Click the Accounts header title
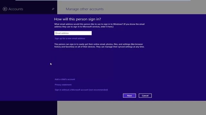This screenshot has width=206, height=115. pyautogui.click(x=16, y=9)
